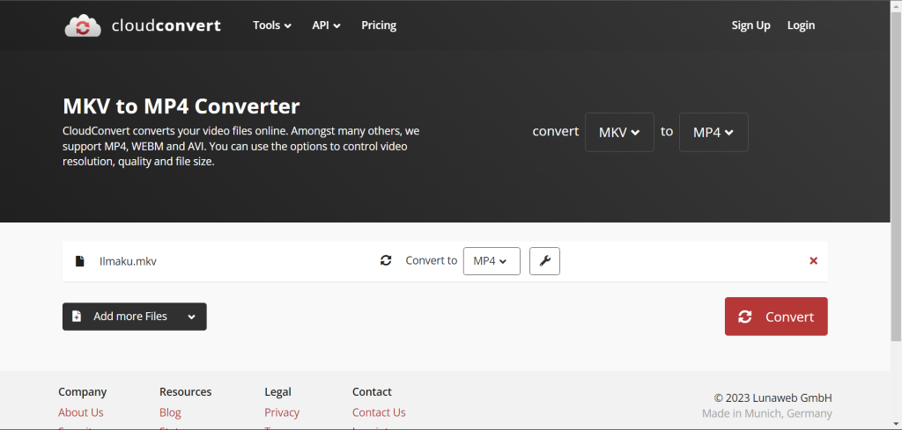Screen dimensions: 902x430
Task: Visit the Blog link under Resources
Action: click(170, 412)
